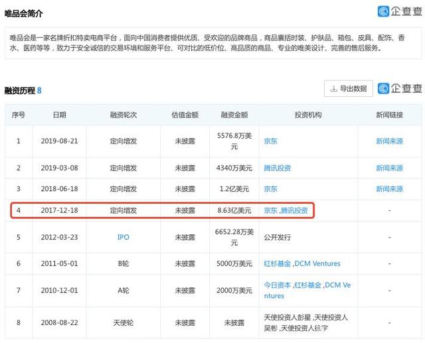
Task: Select the date cell 2011-05-01
Action: tap(59, 263)
